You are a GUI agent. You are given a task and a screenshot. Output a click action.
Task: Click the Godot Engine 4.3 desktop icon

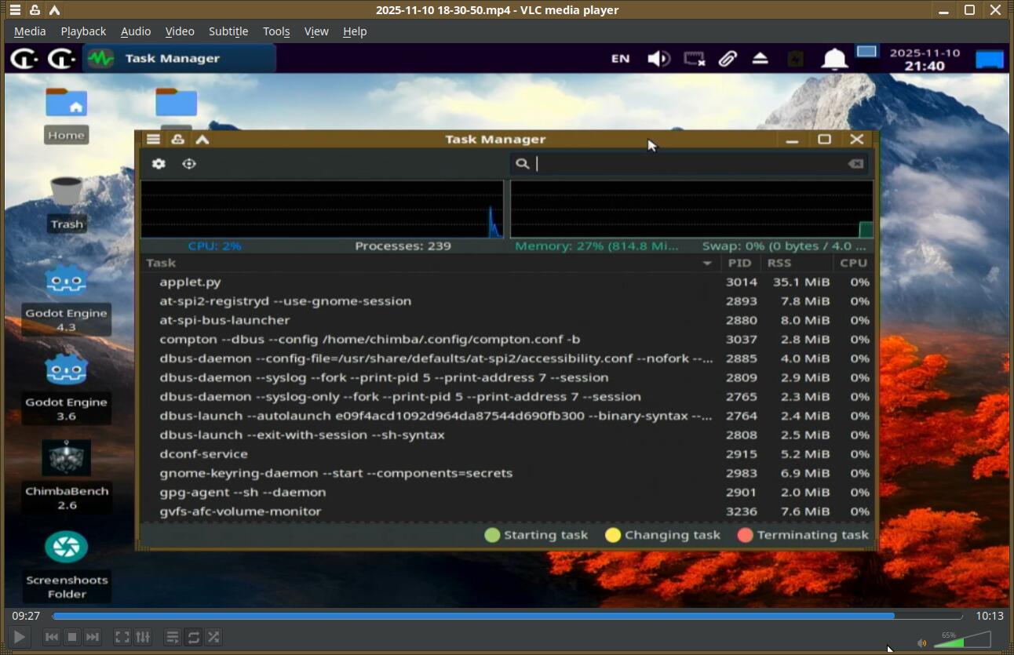(x=66, y=299)
